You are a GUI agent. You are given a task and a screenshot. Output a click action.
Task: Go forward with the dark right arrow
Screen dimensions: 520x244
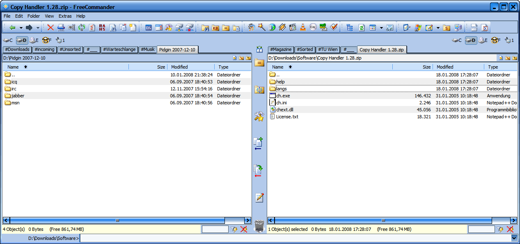(29, 28)
